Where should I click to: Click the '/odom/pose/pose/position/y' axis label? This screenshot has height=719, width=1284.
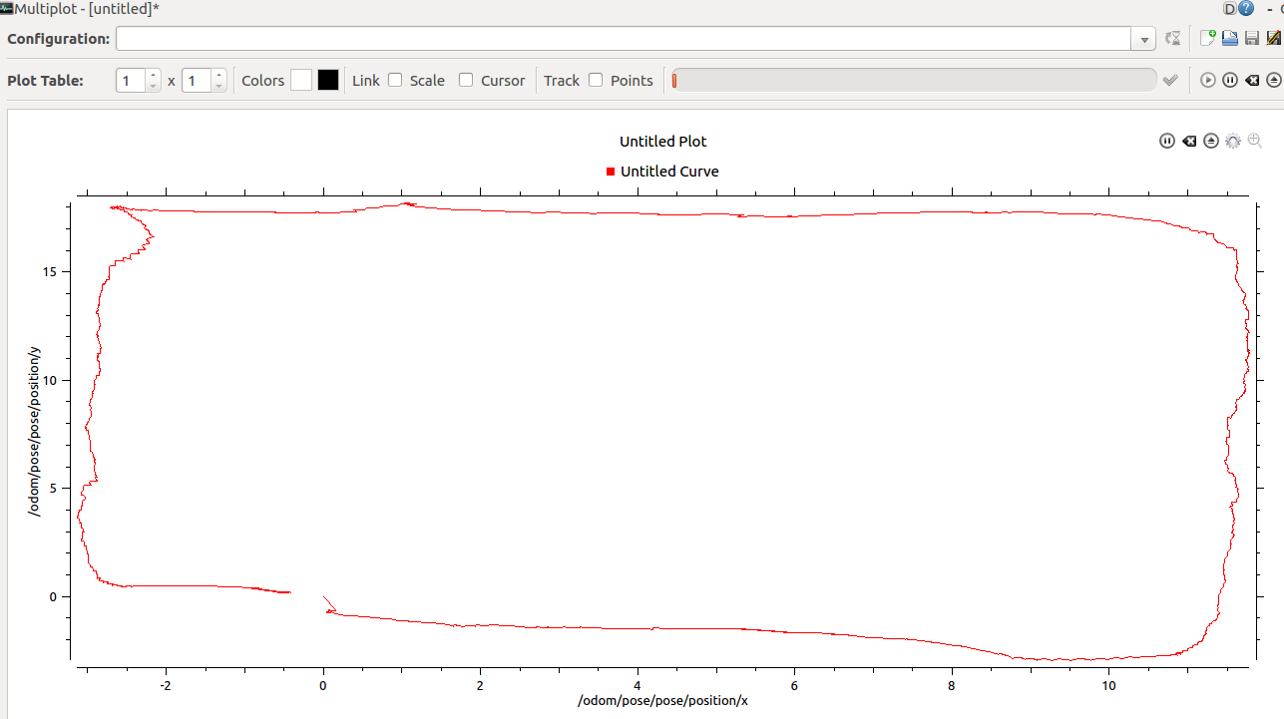[35, 431]
